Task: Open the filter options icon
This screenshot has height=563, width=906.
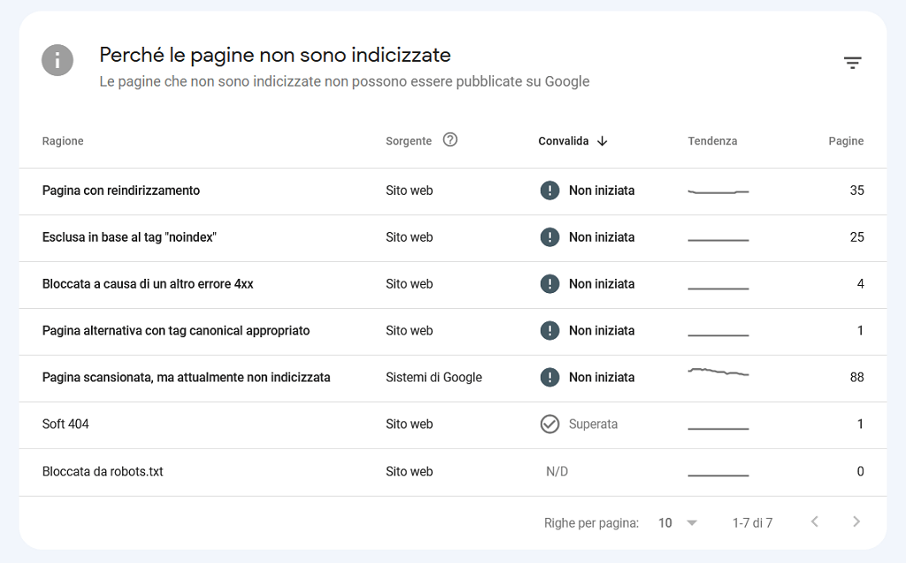Action: (x=852, y=62)
